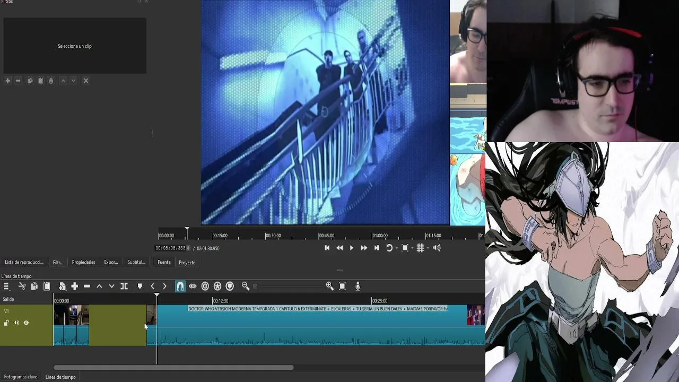Paste filters in the Filtros panel
This screenshot has height=382, width=679.
pos(40,81)
